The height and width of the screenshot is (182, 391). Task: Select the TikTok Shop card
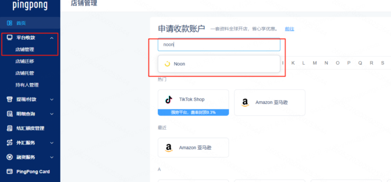tap(193, 103)
